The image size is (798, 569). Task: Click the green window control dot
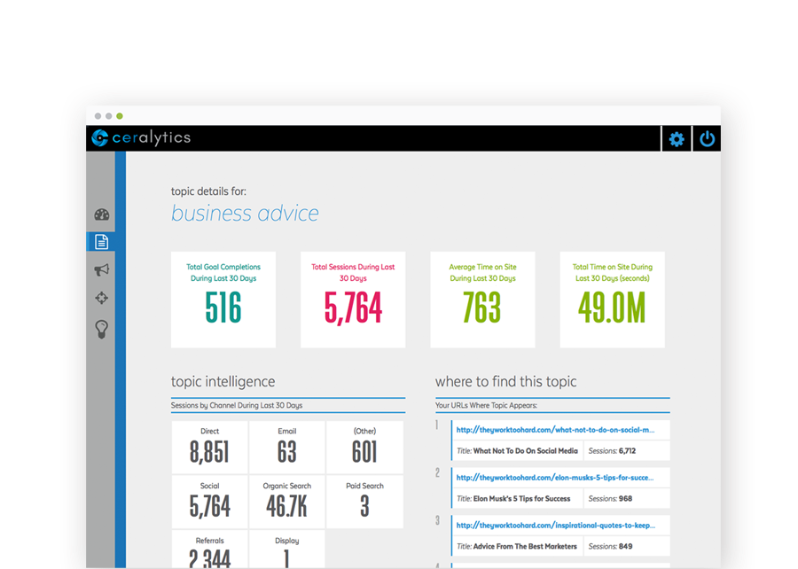(120, 116)
